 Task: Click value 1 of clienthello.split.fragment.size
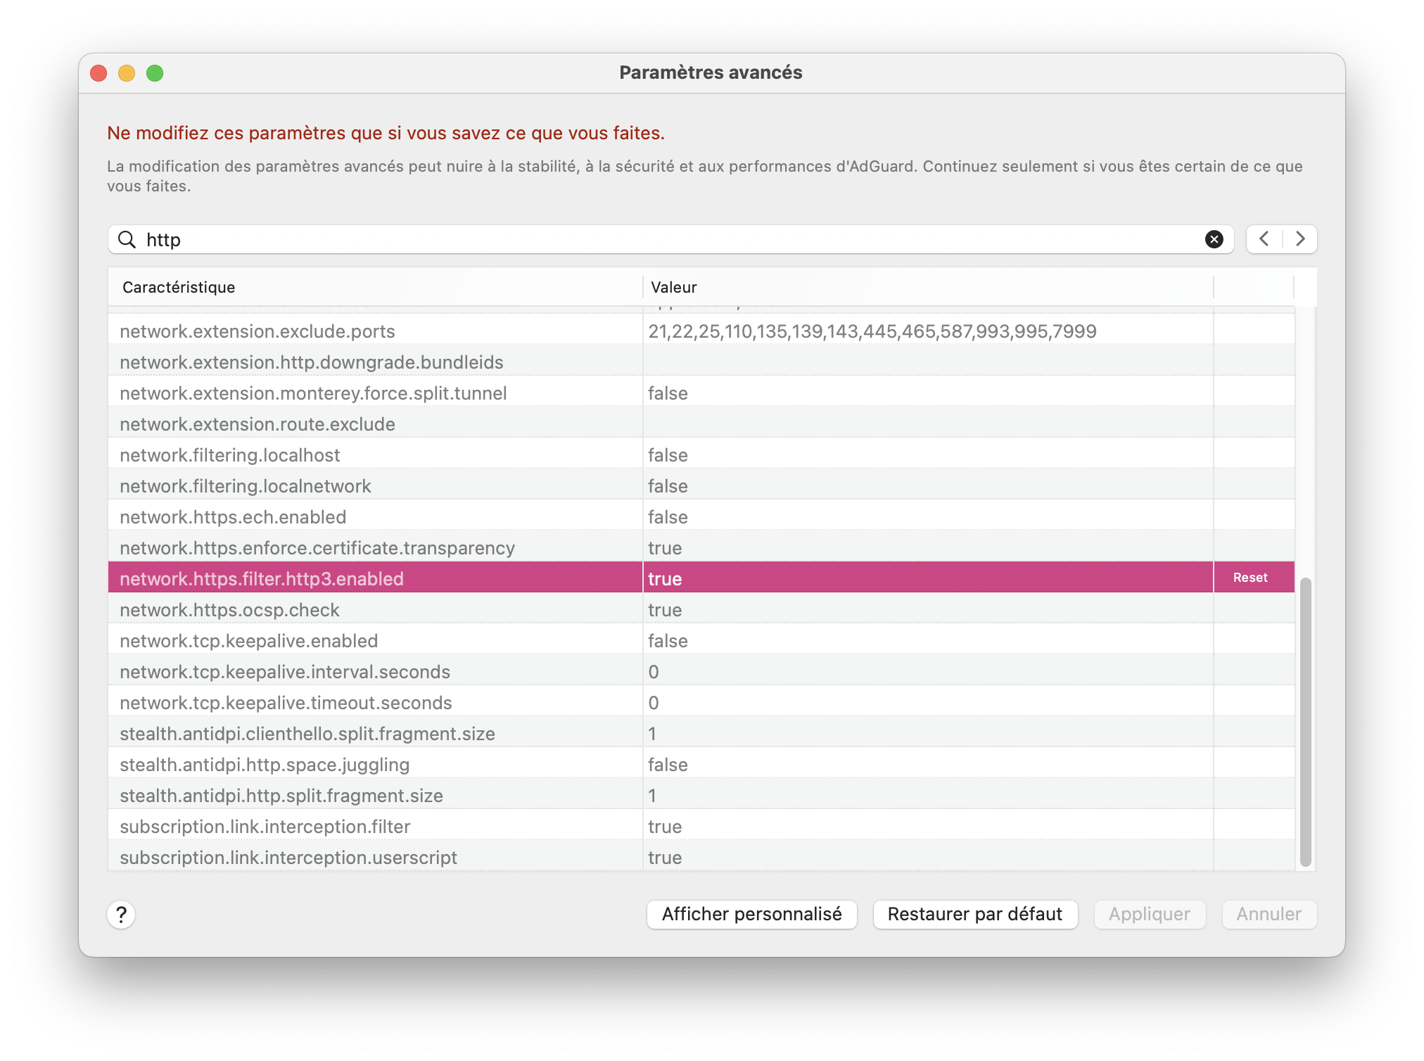click(652, 734)
